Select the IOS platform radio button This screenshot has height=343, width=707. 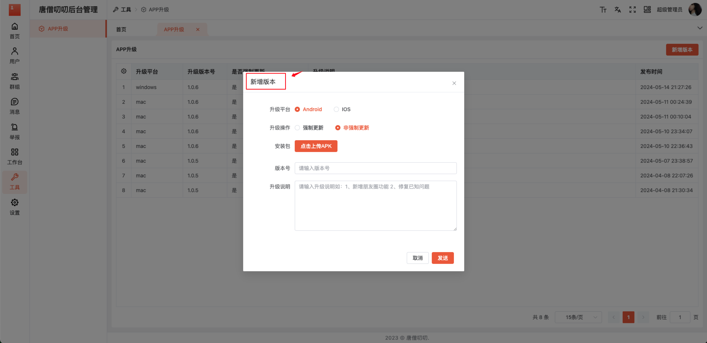click(336, 109)
